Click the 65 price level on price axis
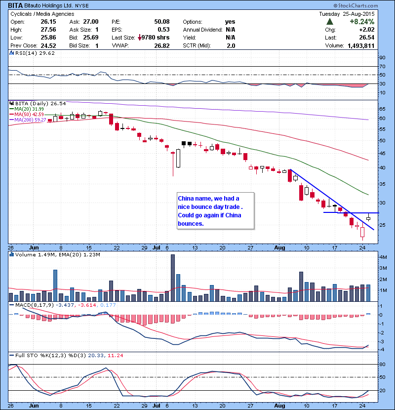395x410 pixels. pos(382,109)
